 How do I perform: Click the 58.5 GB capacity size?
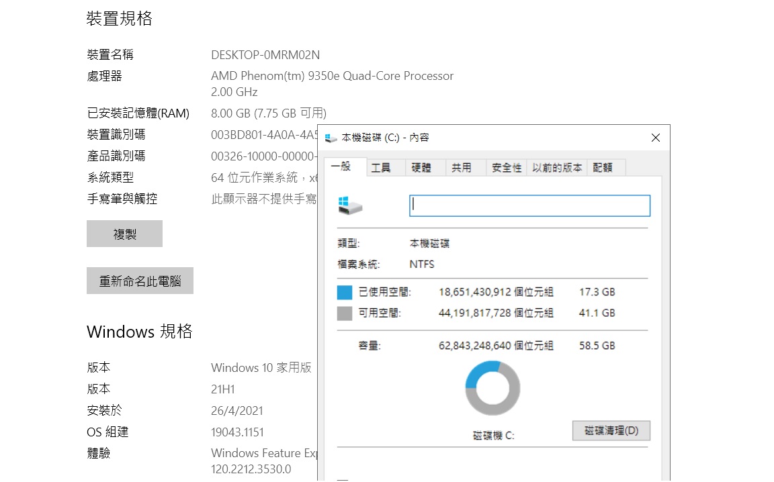tap(597, 346)
